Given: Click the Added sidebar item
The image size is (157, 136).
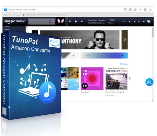Looking at the screenshot, I should click(x=7, y=29).
